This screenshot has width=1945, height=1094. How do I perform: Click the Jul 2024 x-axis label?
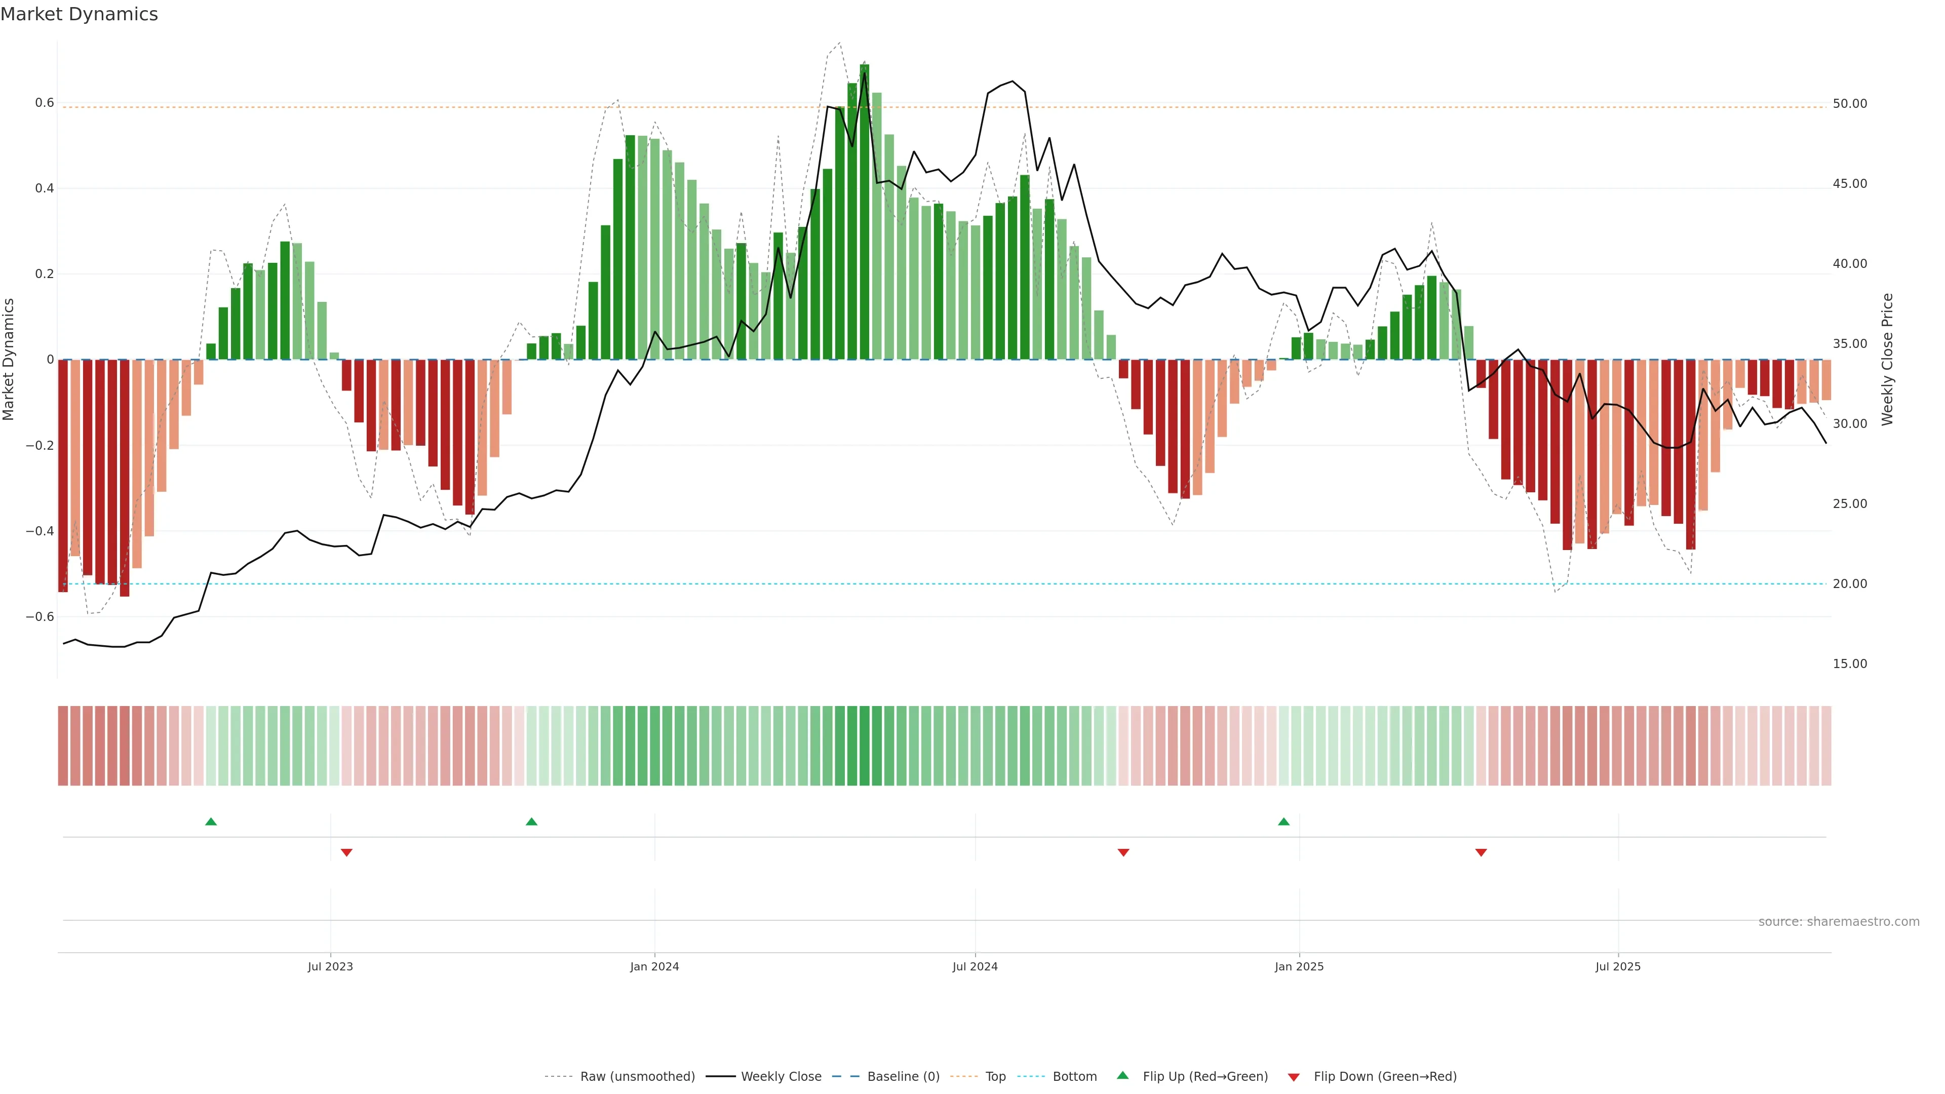975,966
